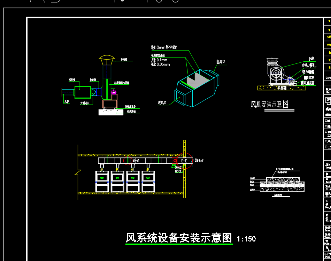
Task: Select the magenta motor beside the fan
Action: 113,92
